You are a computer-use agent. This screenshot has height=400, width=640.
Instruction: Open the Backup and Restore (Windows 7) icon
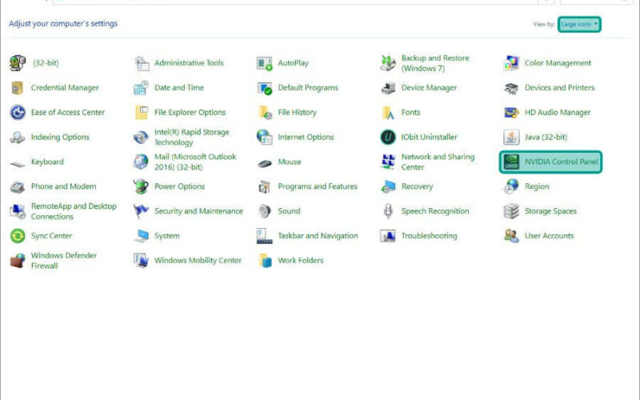388,63
